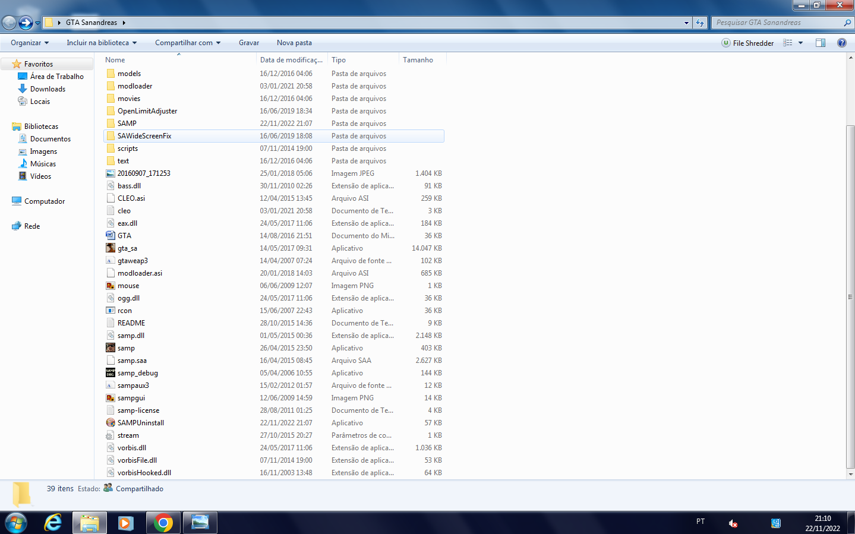855x534 pixels.
Task: Select the gtaweap3 font file icon
Action: point(111,261)
